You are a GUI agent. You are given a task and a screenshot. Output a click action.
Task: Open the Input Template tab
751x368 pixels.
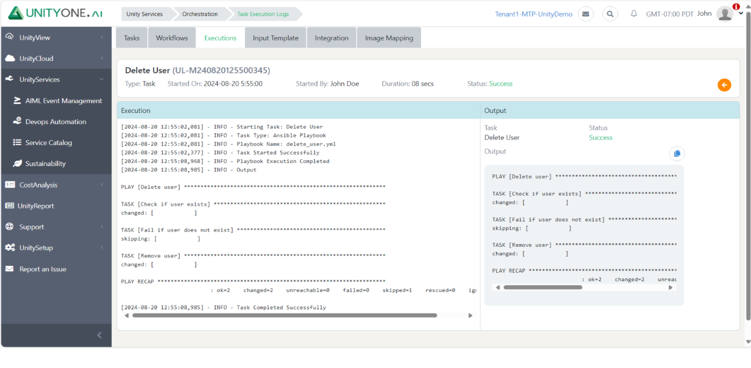pyautogui.click(x=275, y=38)
